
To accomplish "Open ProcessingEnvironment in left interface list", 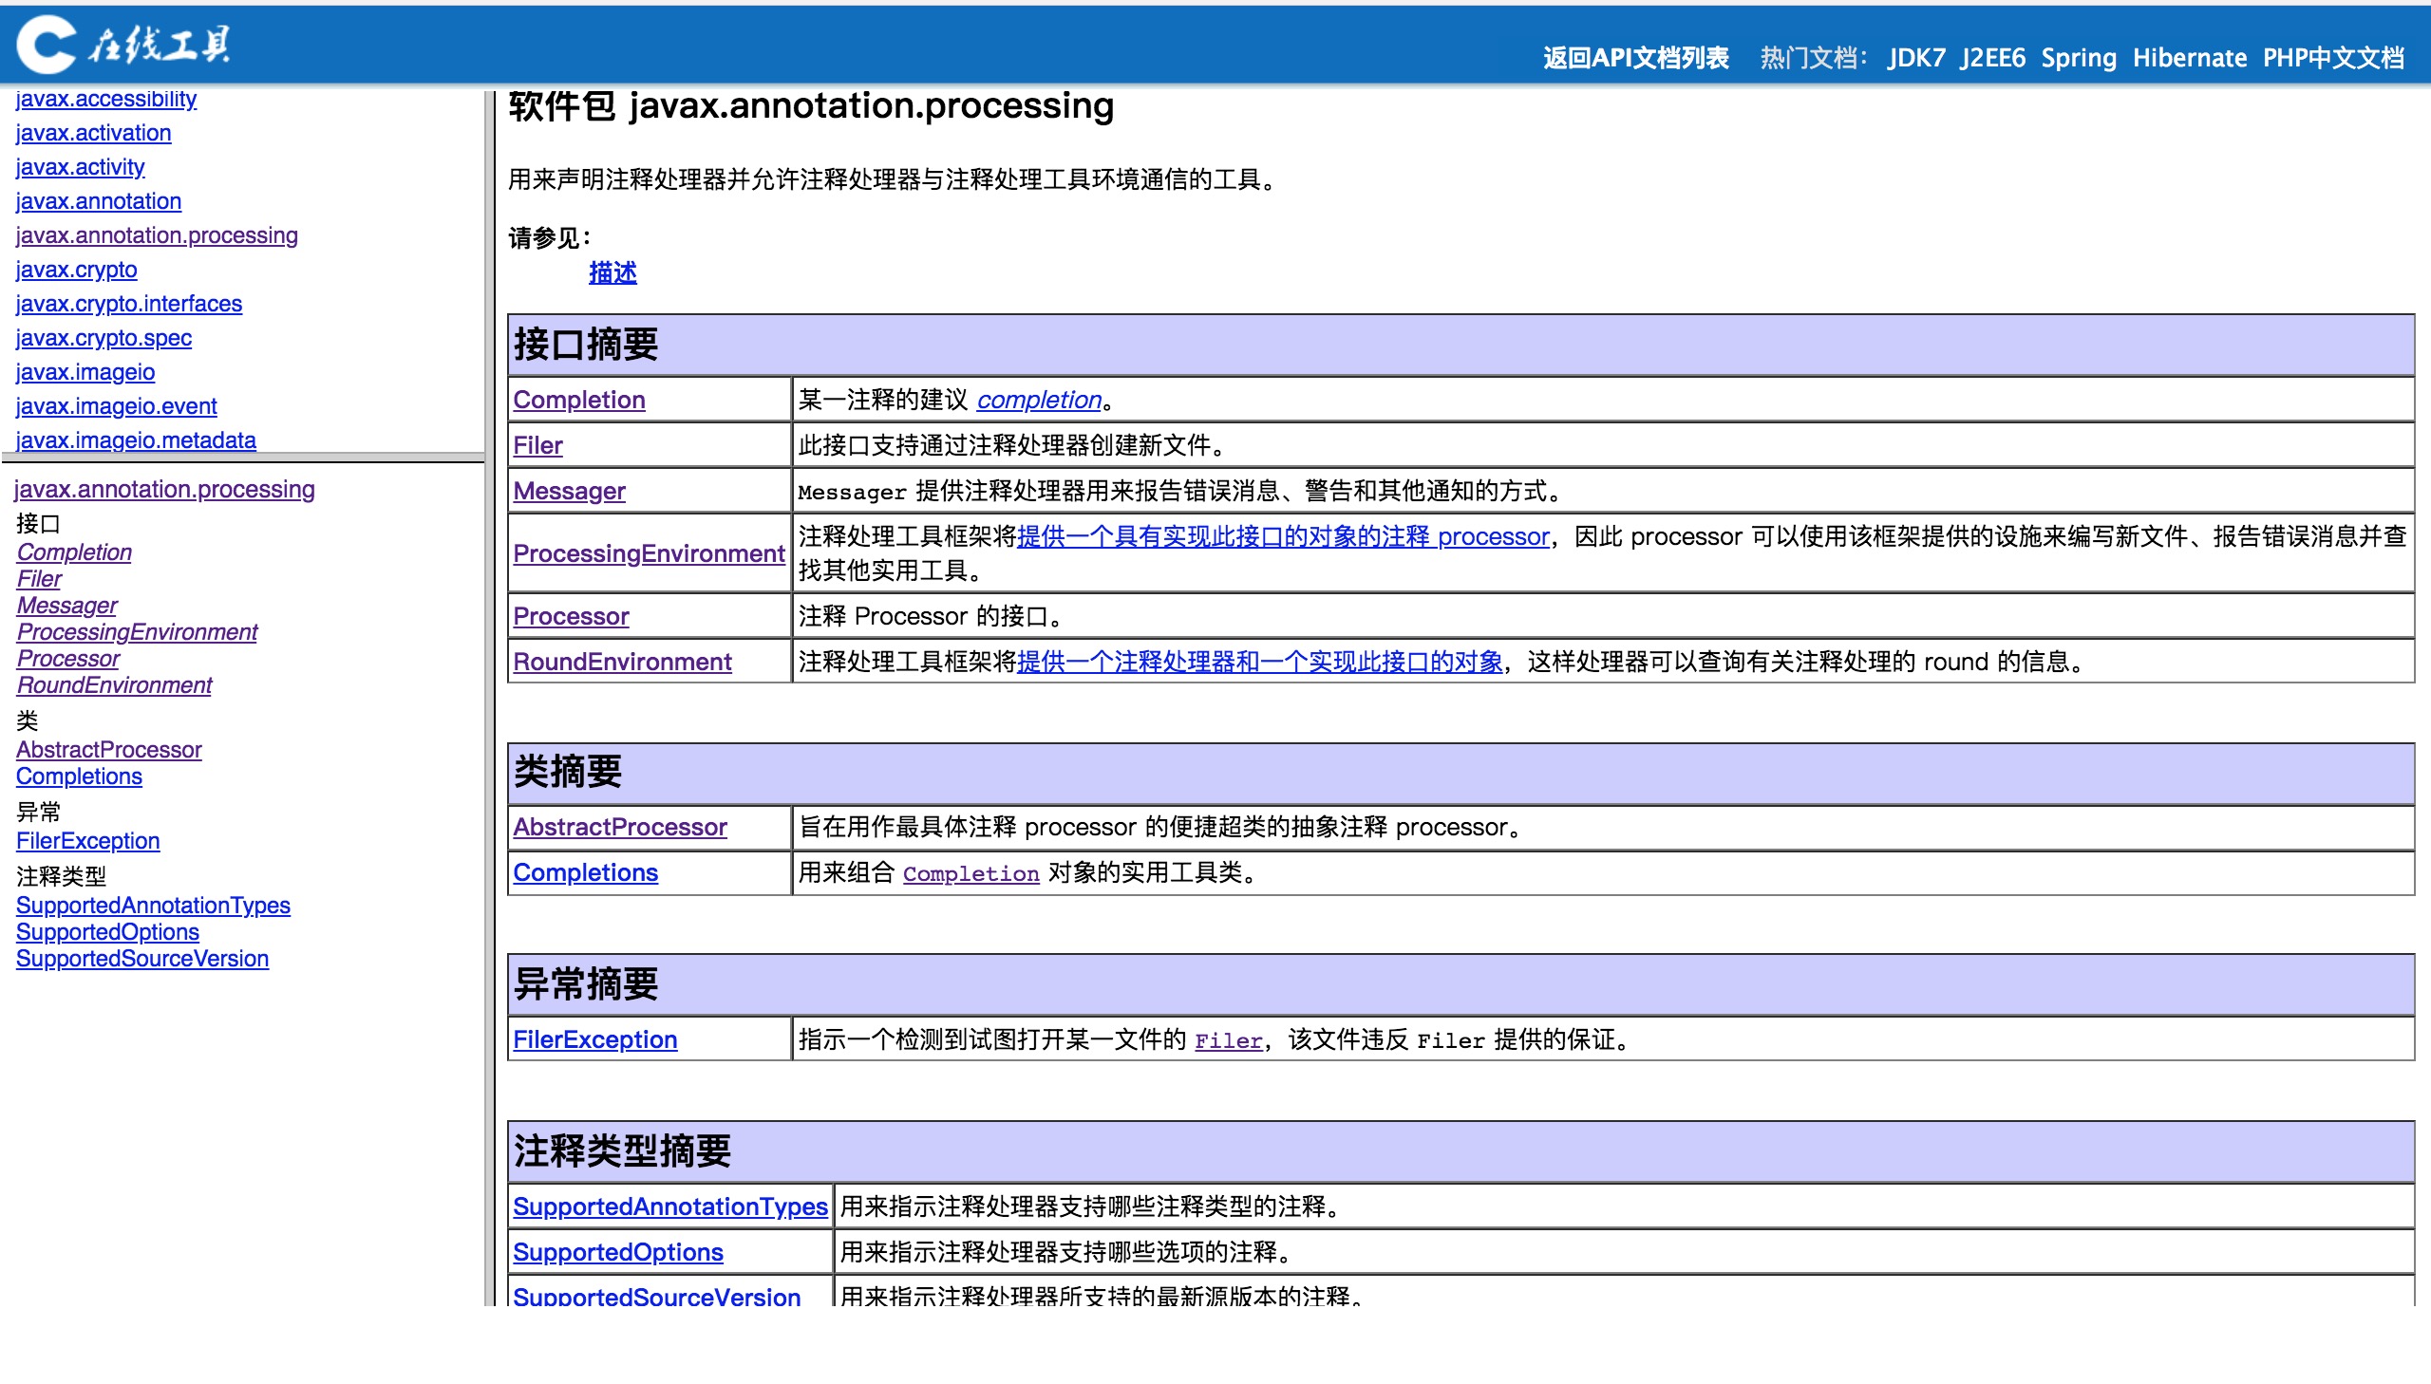I will [137, 632].
